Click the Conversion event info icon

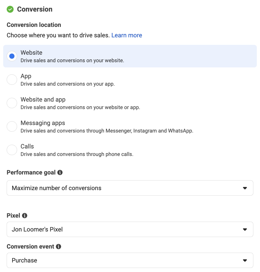(x=58, y=247)
